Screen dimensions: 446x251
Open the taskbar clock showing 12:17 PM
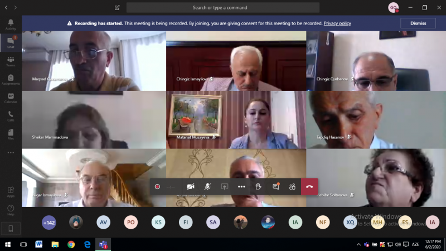click(x=433, y=244)
